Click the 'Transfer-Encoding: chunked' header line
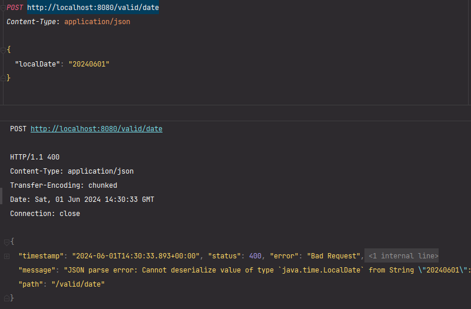The width and height of the screenshot is (471, 309). [x=64, y=185]
